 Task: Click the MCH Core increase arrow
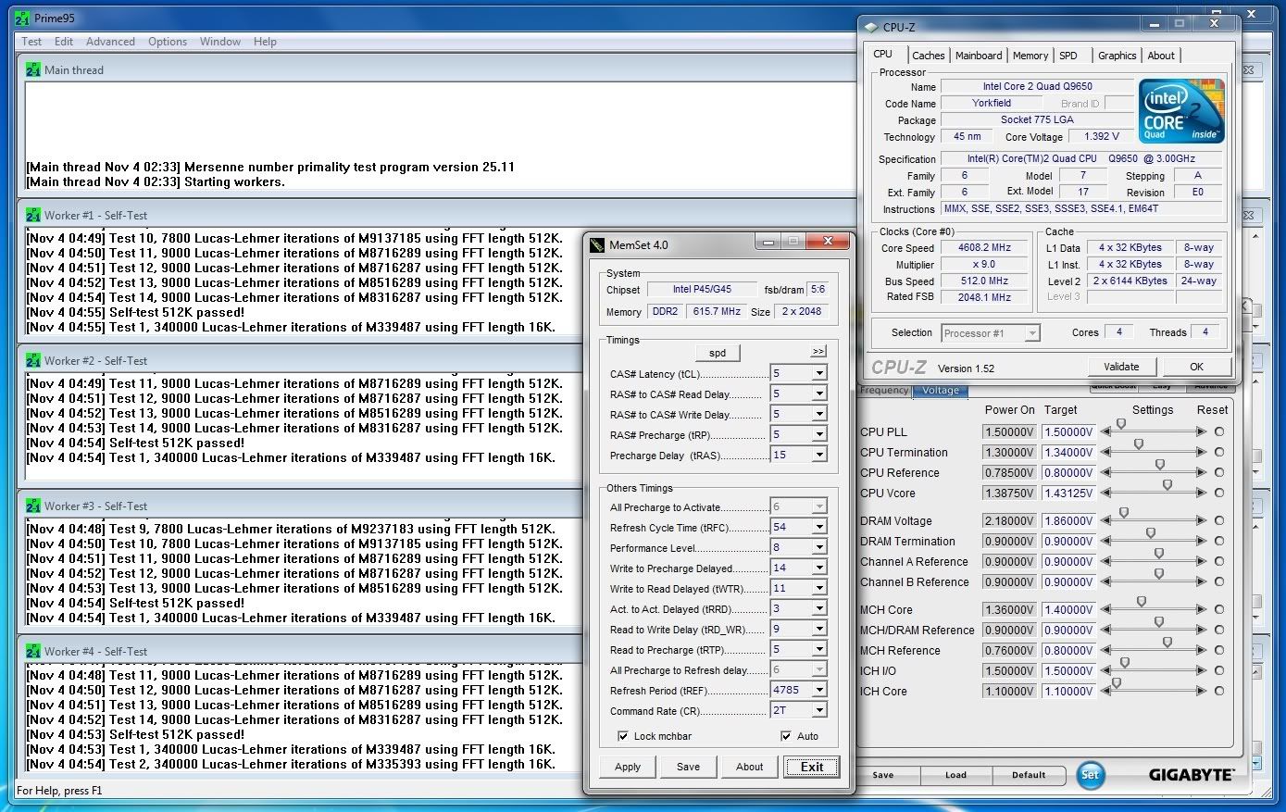pyautogui.click(x=1201, y=609)
